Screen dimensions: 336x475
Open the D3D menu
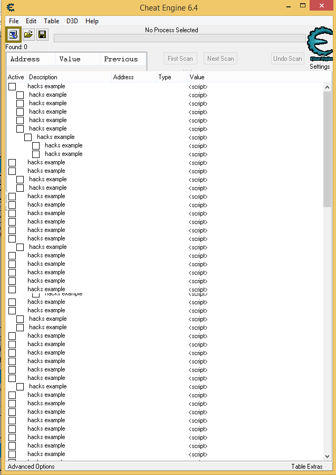72,21
